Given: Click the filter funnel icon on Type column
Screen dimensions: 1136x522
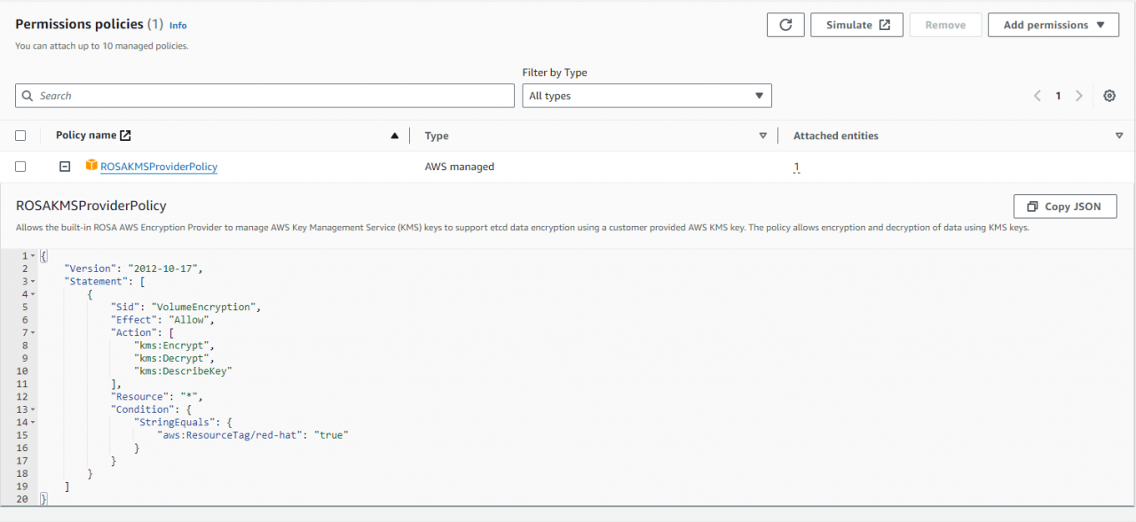Looking at the screenshot, I should tap(762, 135).
